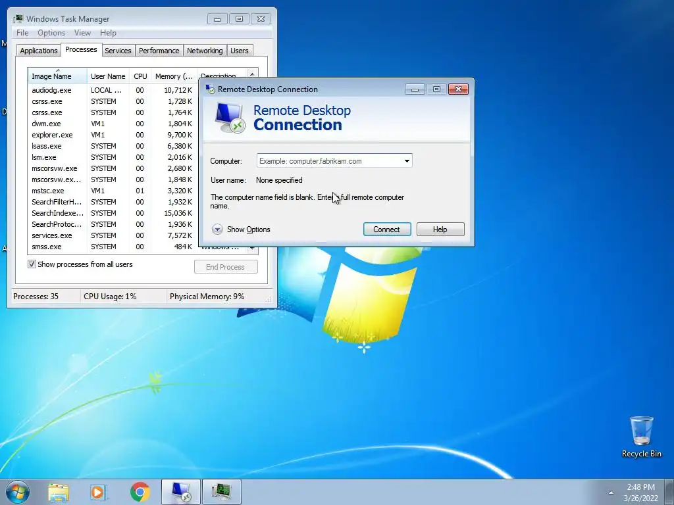
Task: Open the Options menu in Task Manager
Action: (x=51, y=33)
